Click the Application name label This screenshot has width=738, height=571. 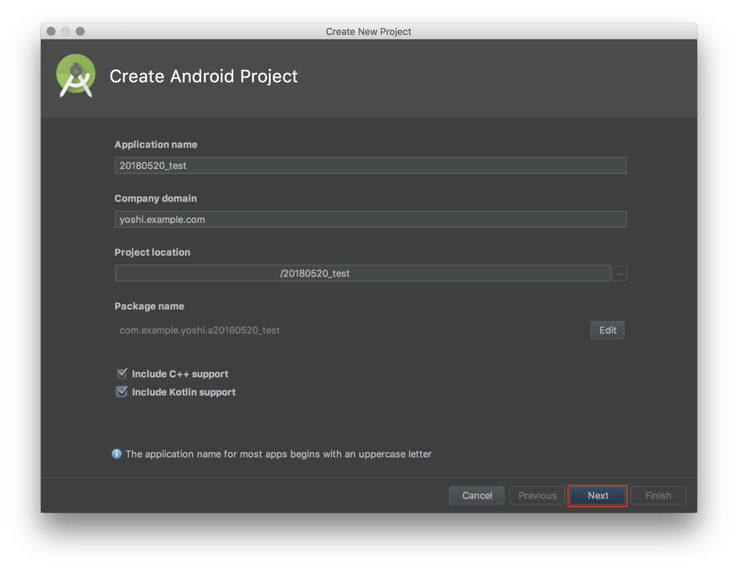[156, 145]
